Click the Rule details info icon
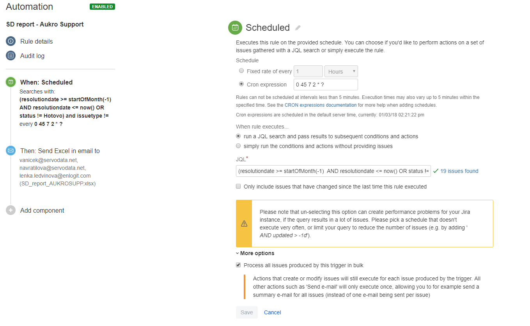The image size is (530, 326). pyautogui.click(x=11, y=41)
